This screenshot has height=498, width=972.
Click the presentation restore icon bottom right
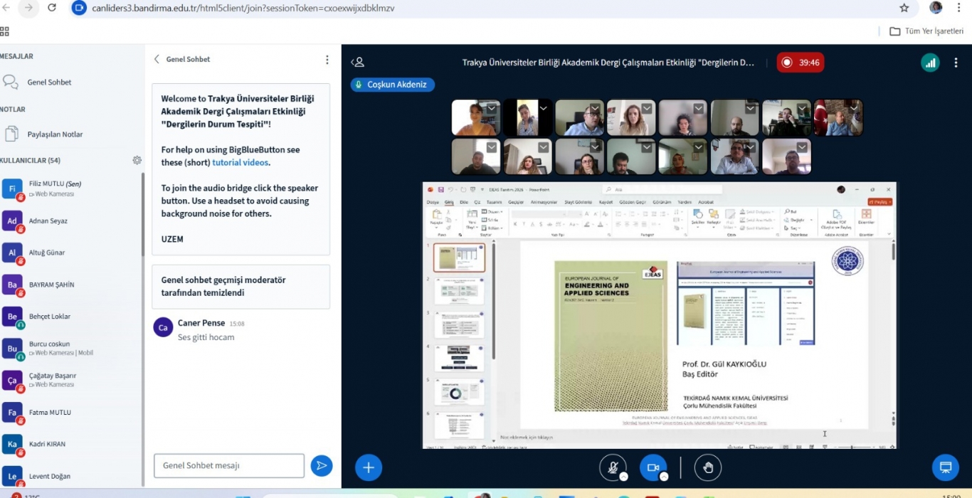coord(945,467)
